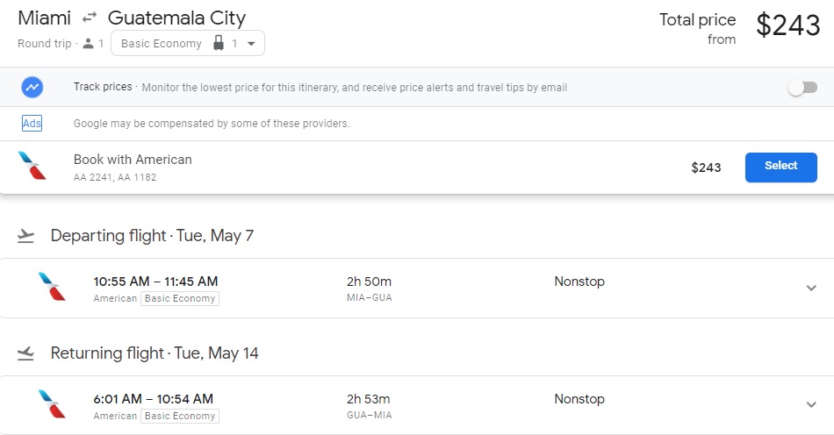Open the Basic Economy fare dropdown
The image size is (834, 435).
click(187, 43)
